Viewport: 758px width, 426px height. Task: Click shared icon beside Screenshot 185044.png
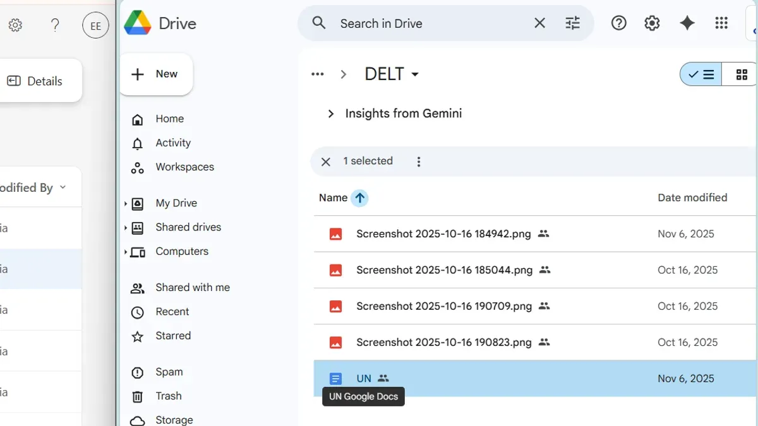coord(545,270)
